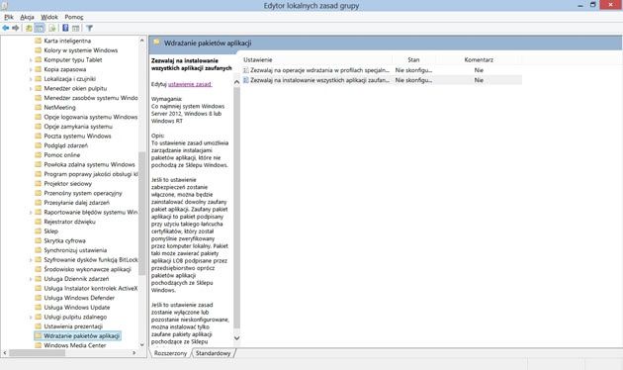This screenshot has height=370, width=623.
Task: Select Opcje zamykania systemu tree item
Action: (x=78, y=127)
